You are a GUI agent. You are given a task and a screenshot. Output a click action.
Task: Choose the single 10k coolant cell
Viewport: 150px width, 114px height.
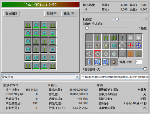[x=89, y=62]
